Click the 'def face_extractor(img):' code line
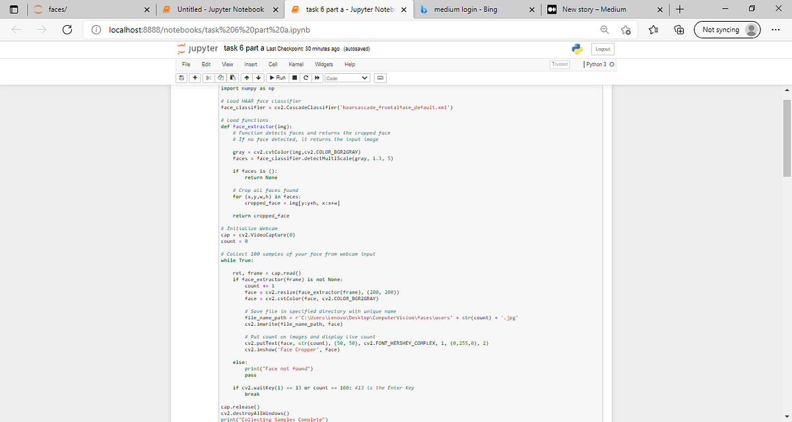 (256, 127)
